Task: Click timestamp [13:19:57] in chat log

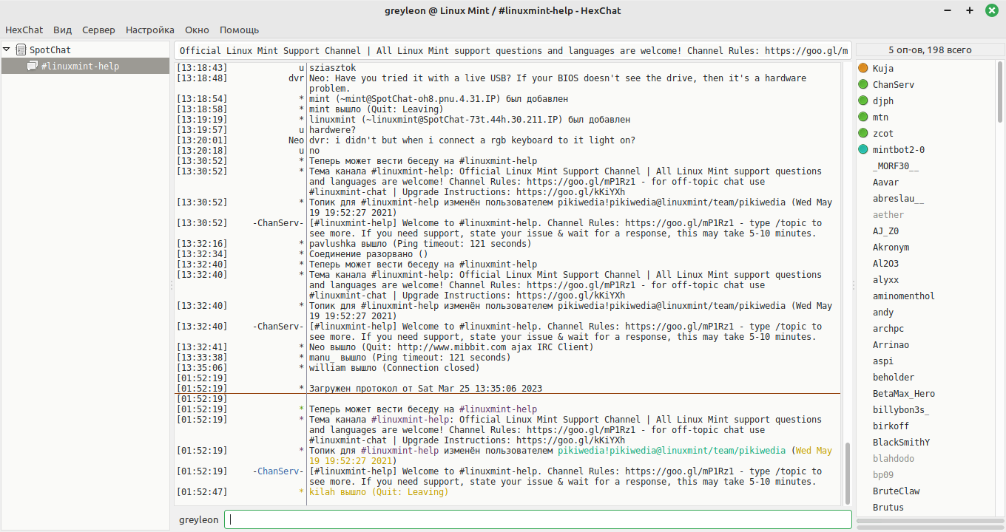Action: coord(202,129)
